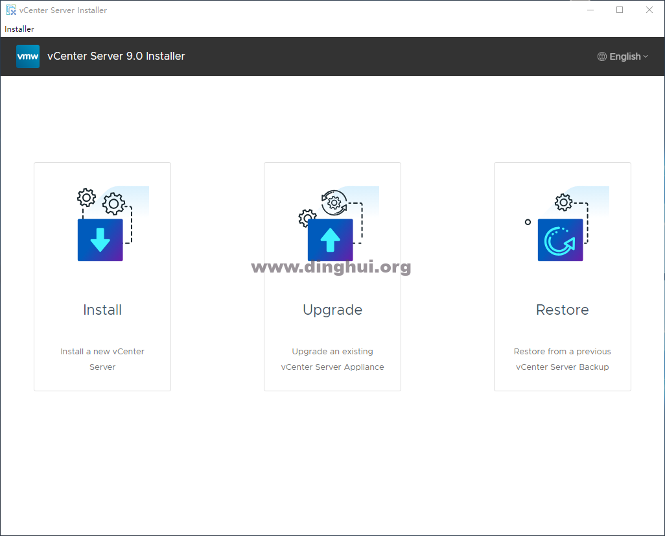Click the "vCenter Server 9.0 Installer" header title
665x536 pixels.
(116, 56)
